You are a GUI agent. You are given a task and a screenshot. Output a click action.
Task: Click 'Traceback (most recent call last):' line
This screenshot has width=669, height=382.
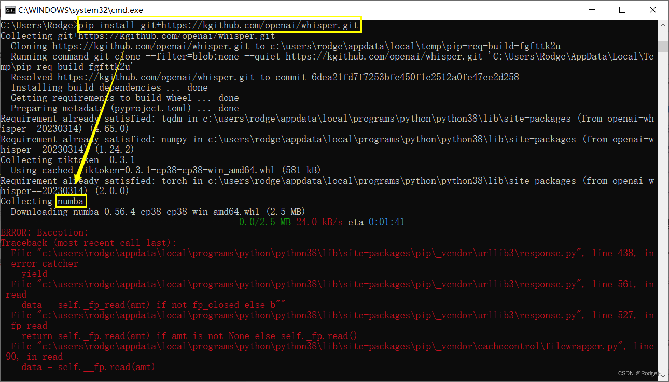[x=89, y=243]
